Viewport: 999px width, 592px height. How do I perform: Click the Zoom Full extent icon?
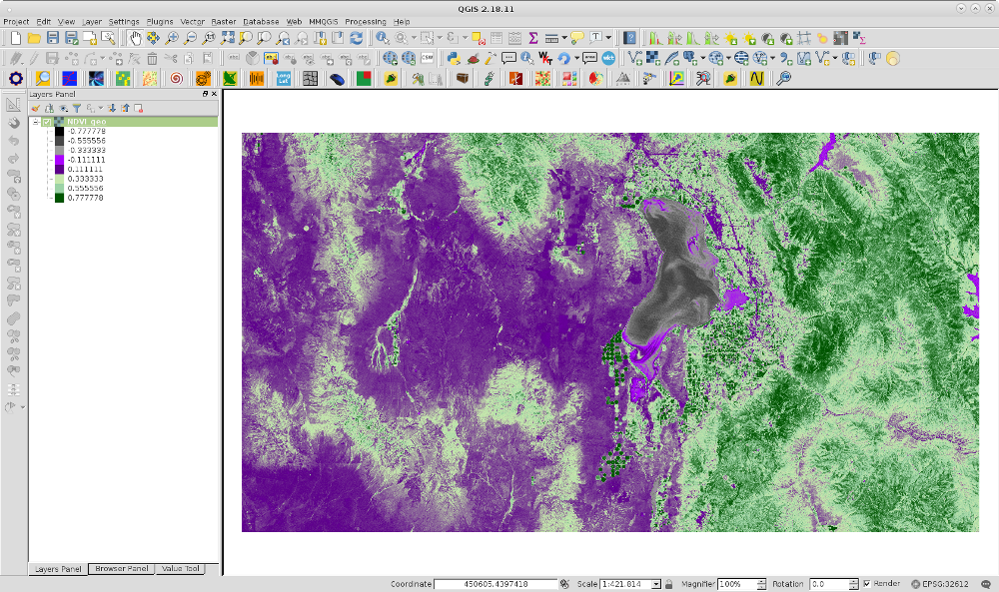pyautogui.click(x=227, y=38)
